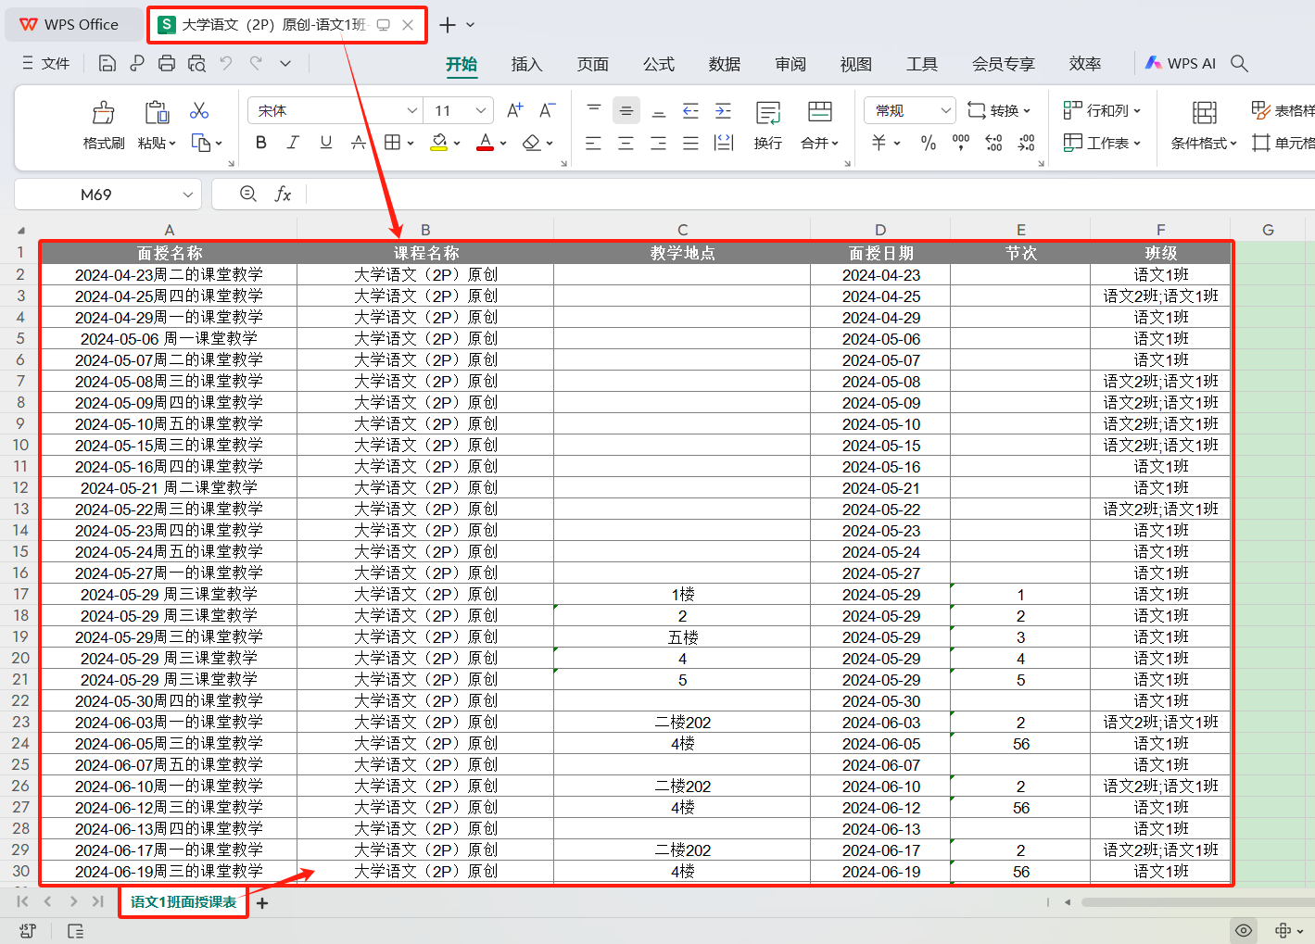Screen dimensions: 1315x944
Task: Toggle italic formatting
Action: click(293, 143)
